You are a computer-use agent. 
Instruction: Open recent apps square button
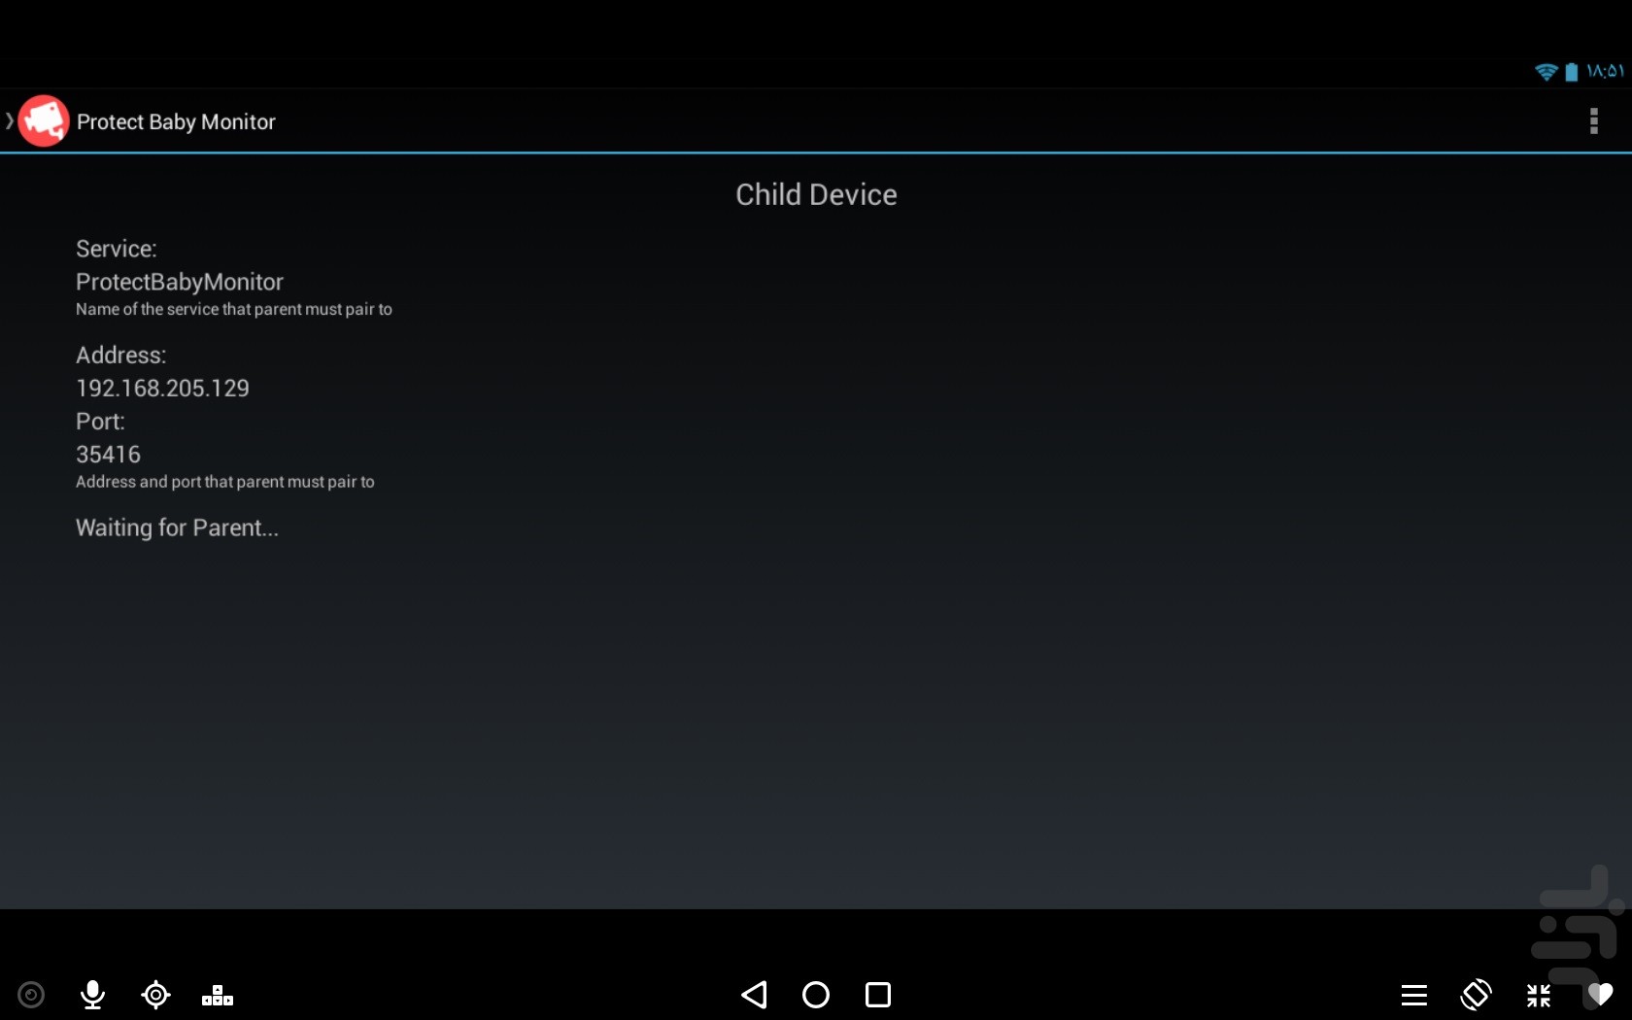878,995
